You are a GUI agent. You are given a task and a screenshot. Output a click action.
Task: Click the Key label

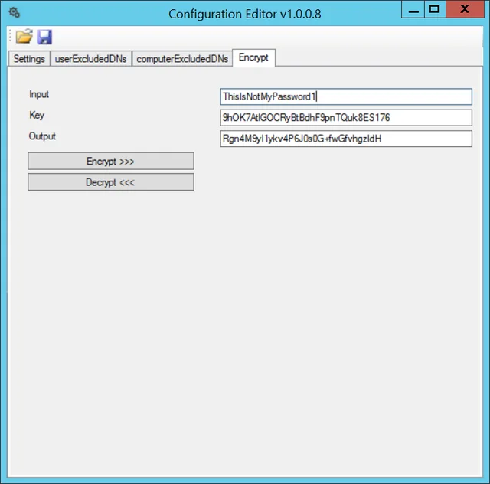37,115
